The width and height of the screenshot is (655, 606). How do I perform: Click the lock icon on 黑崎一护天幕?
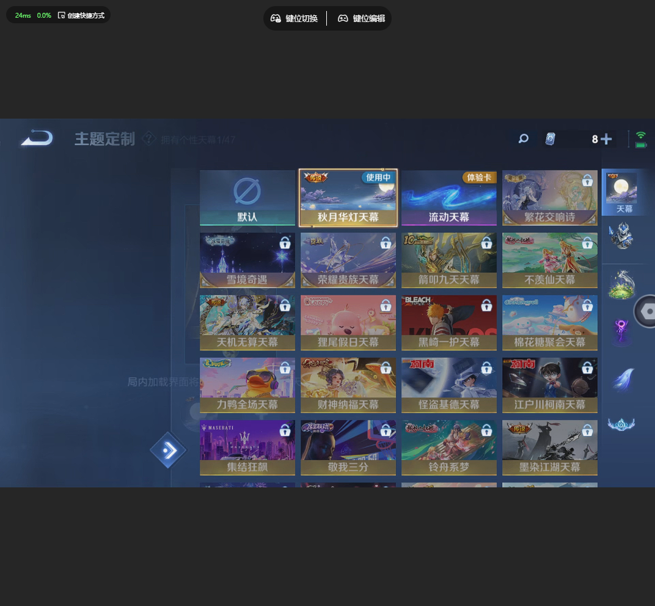tap(486, 306)
